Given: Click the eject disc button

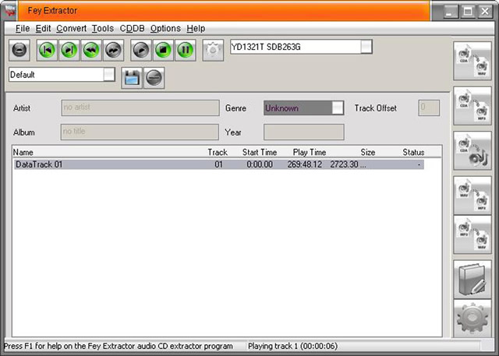Looking at the screenshot, I should [x=19, y=50].
